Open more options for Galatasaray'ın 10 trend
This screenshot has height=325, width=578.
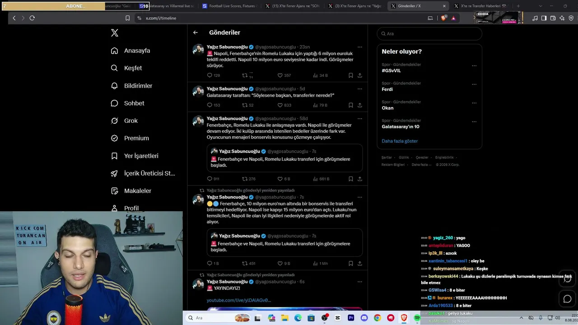point(474,121)
